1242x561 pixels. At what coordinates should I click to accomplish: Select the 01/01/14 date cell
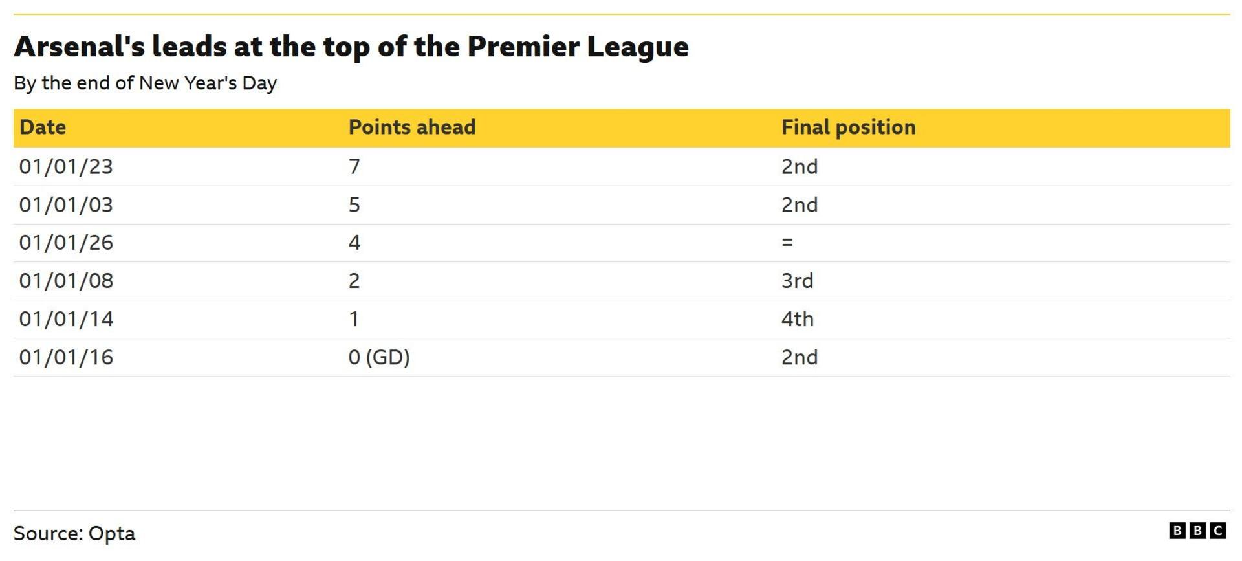coord(66,319)
